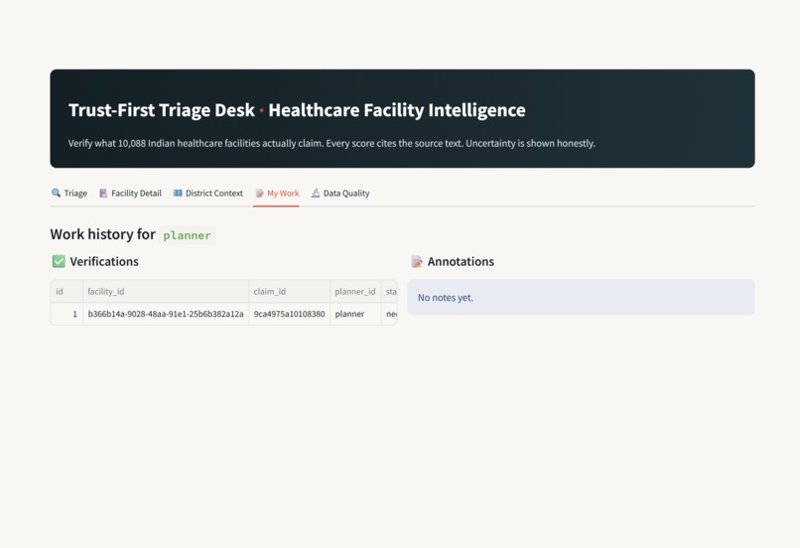Select the My Work tab
Viewport: 800px width, 548px height.
click(x=277, y=194)
